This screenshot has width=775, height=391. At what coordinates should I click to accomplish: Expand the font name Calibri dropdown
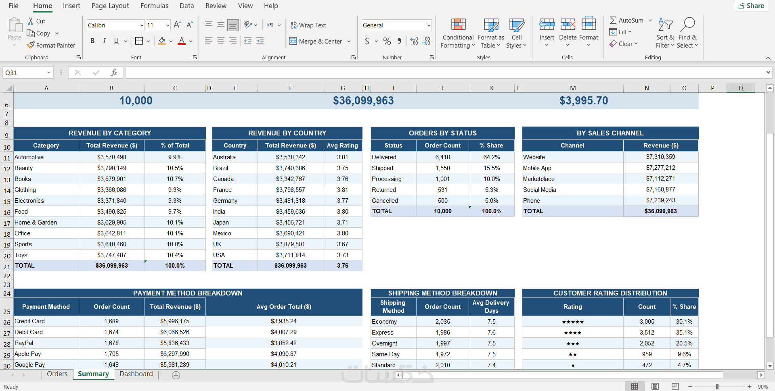tap(142, 25)
